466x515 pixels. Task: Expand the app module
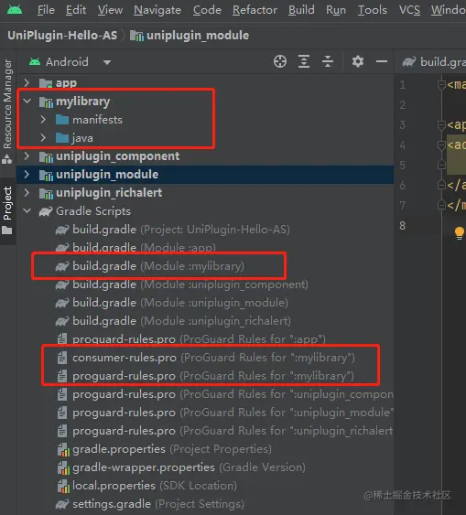(27, 82)
